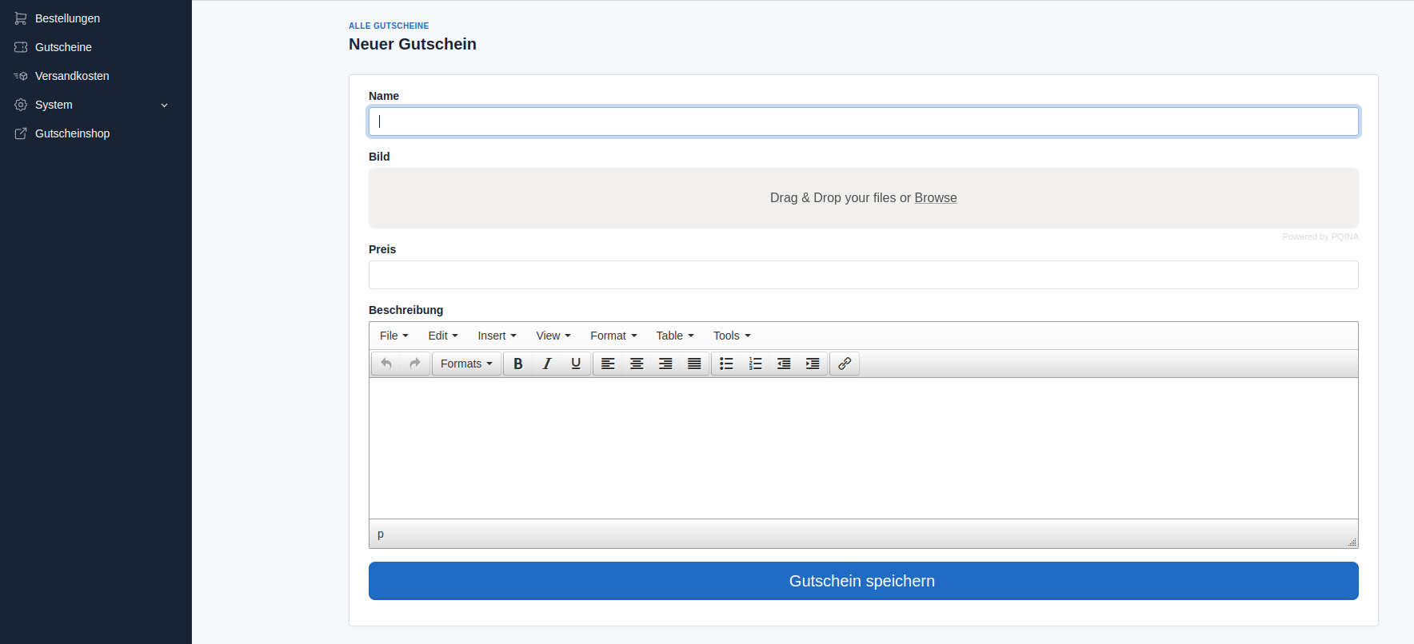Screen dimensions: 1414x644
Task: Open the View menu
Action: coord(553,336)
